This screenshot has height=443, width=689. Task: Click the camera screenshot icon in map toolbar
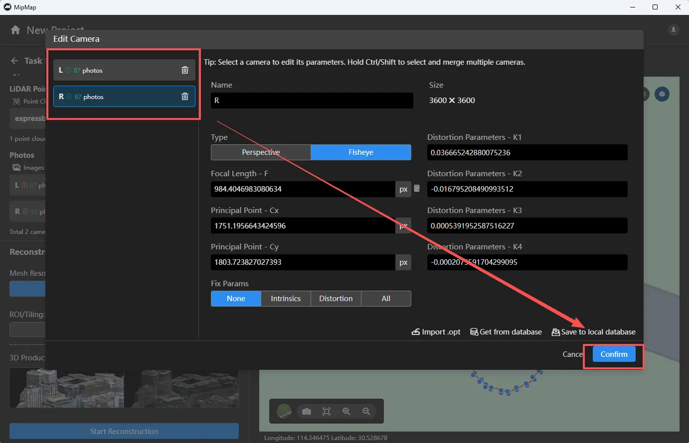tap(307, 411)
